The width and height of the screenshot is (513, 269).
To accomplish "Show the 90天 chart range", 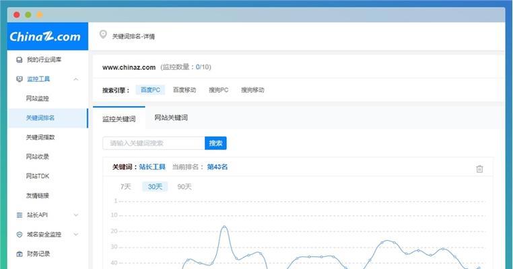I will [184, 187].
